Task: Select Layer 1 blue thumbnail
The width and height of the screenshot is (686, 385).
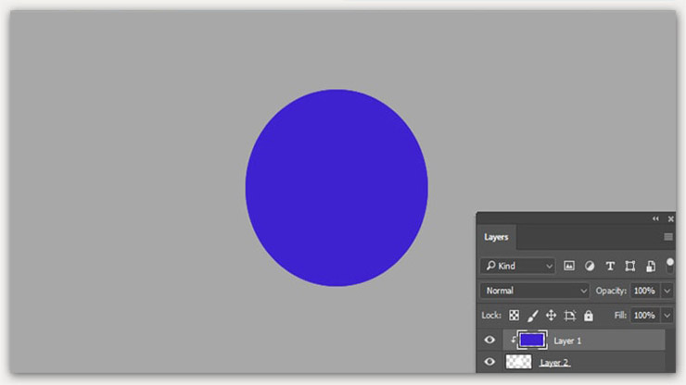Action: click(532, 340)
